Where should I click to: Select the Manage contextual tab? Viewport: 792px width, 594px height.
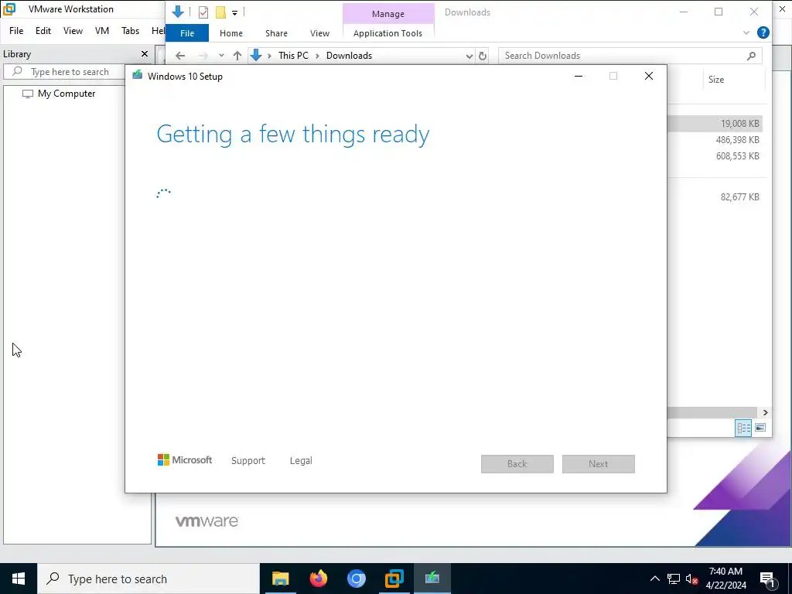pos(388,14)
